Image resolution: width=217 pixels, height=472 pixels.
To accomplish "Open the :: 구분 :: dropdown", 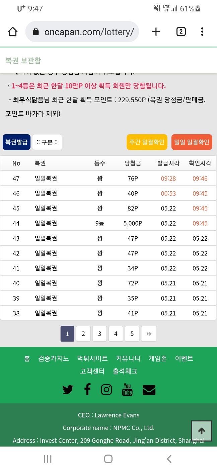I will click(47, 142).
